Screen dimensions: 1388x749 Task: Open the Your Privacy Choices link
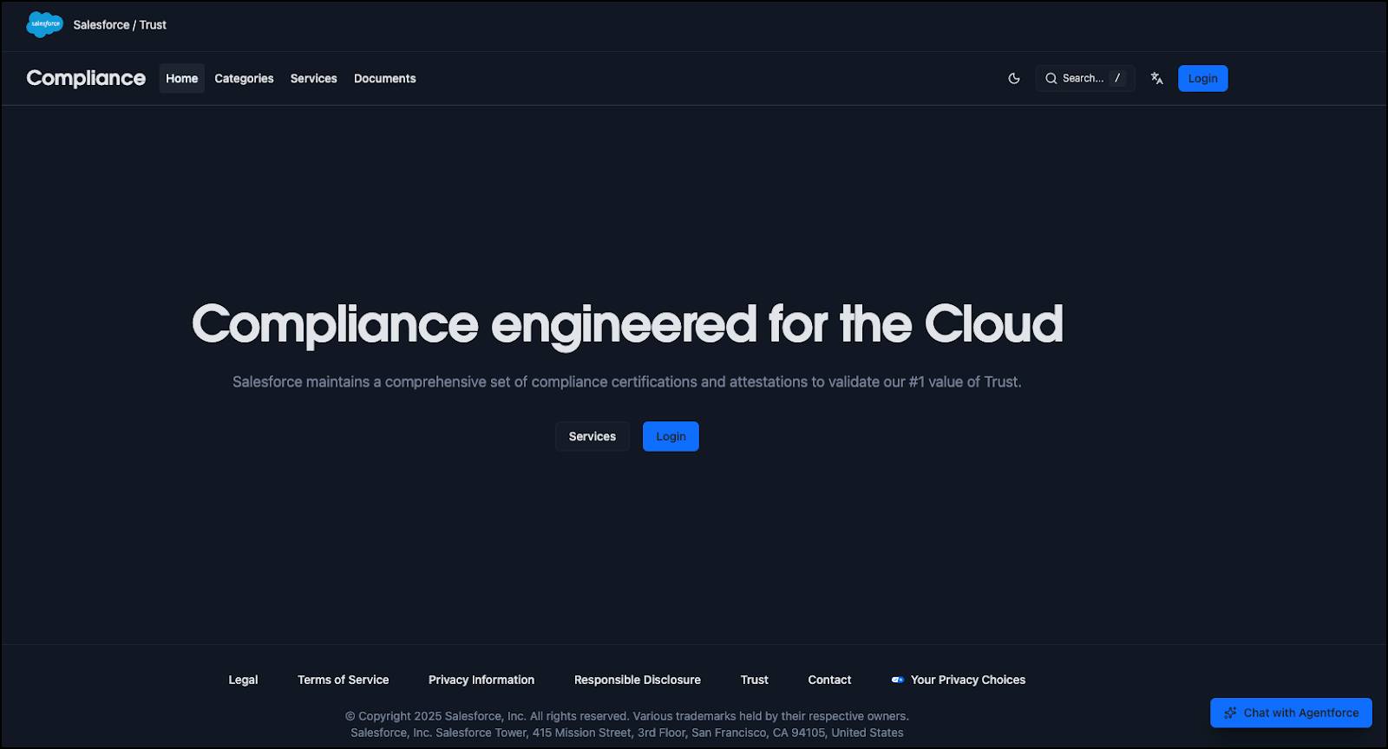point(959,680)
